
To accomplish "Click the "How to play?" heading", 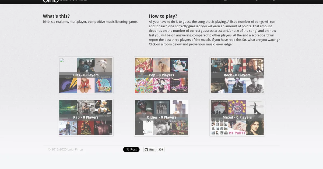I will (163, 16).
